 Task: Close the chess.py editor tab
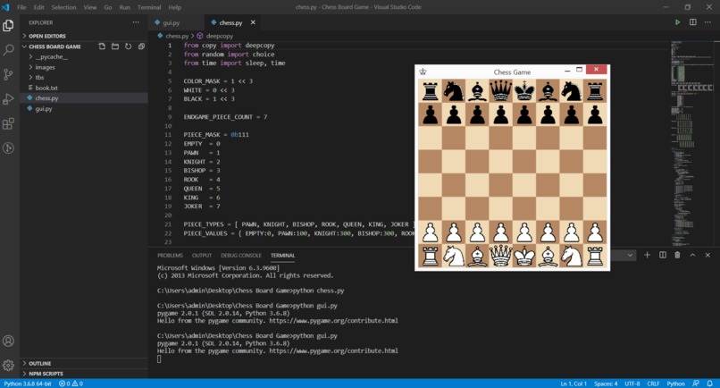tap(253, 22)
